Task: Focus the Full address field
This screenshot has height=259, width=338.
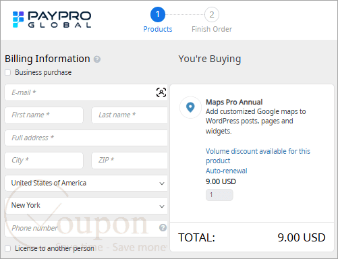Action: coord(86,138)
